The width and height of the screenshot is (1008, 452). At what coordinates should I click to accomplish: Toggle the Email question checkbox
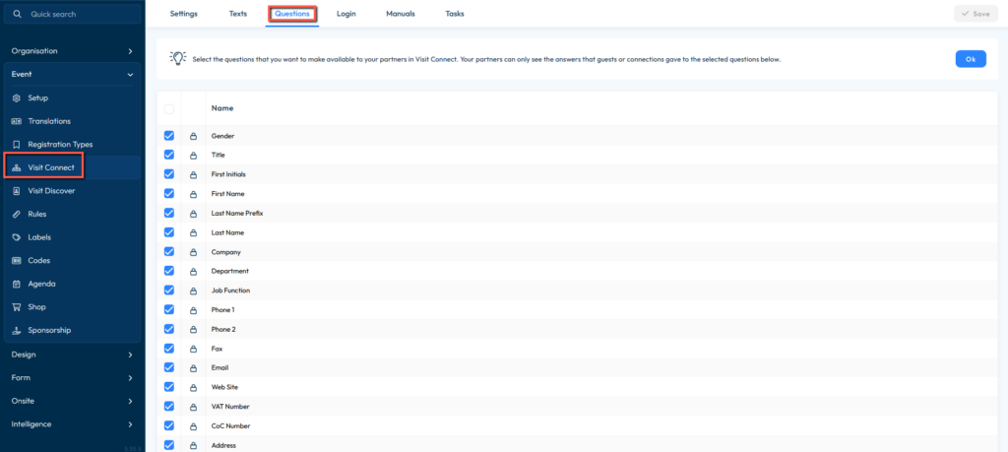(x=169, y=367)
